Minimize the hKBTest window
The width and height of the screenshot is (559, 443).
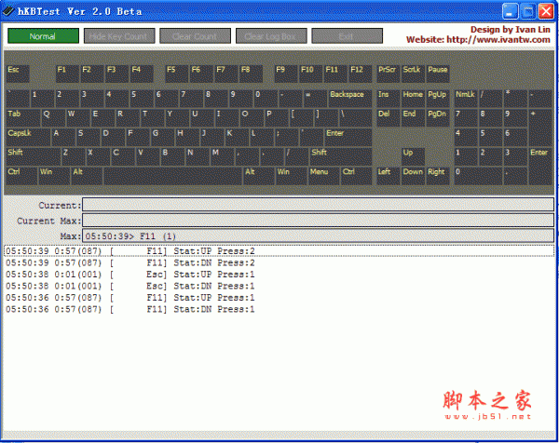coord(510,11)
